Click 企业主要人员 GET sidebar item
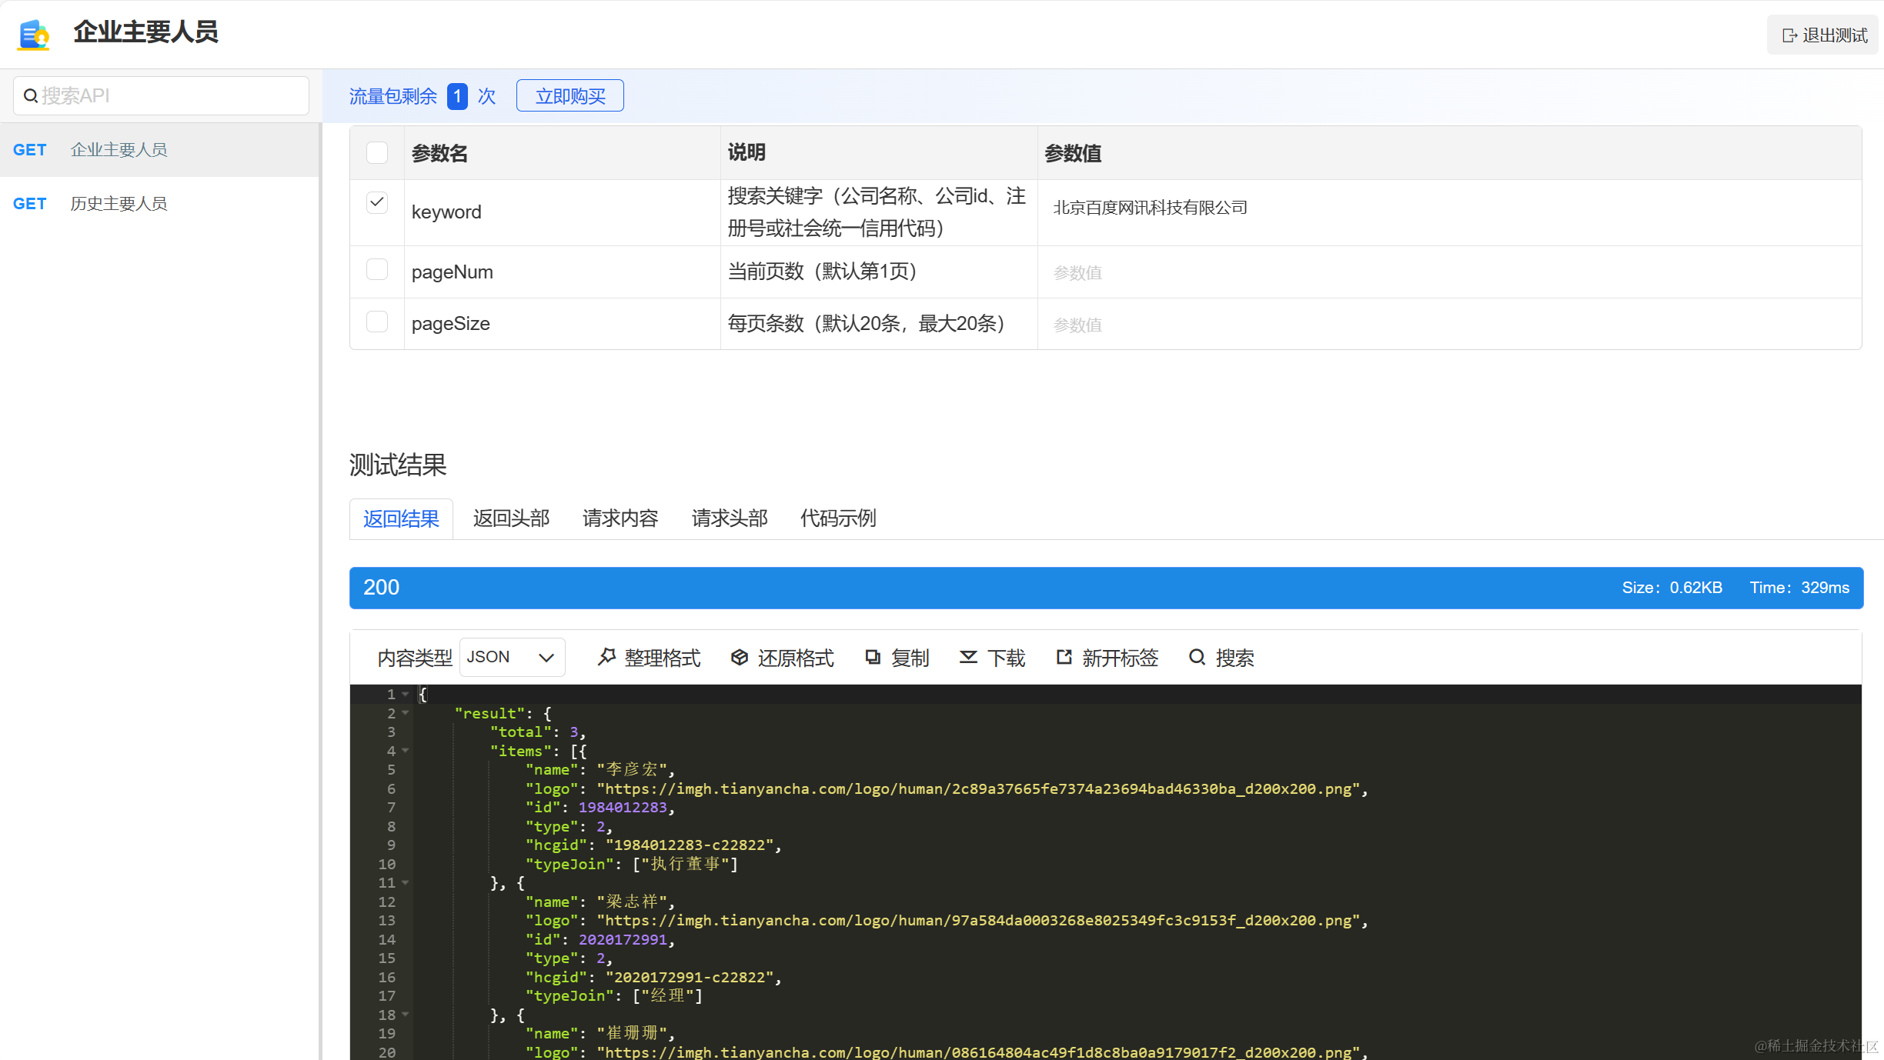Screen dimensions: 1884x1060 click(x=160, y=148)
